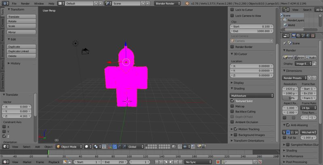This screenshot has height=165, width=323.
Task: Click the OpenGL render animation clapper icon
Action: 203,147
